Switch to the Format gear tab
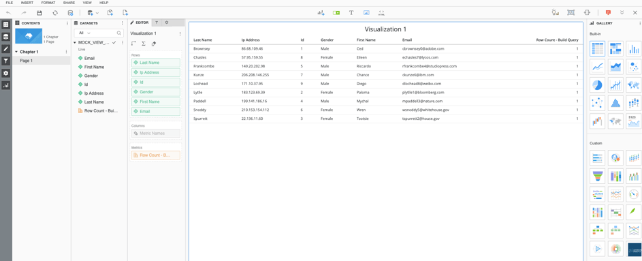 [x=167, y=22]
